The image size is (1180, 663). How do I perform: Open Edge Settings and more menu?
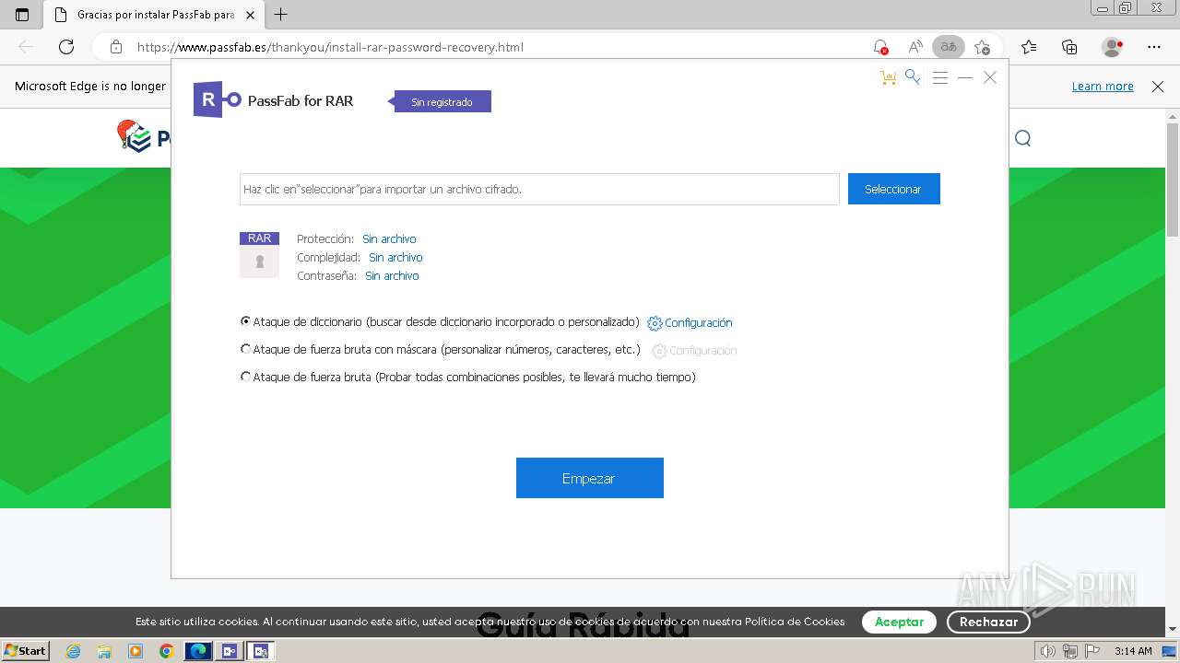pos(1154,47)
